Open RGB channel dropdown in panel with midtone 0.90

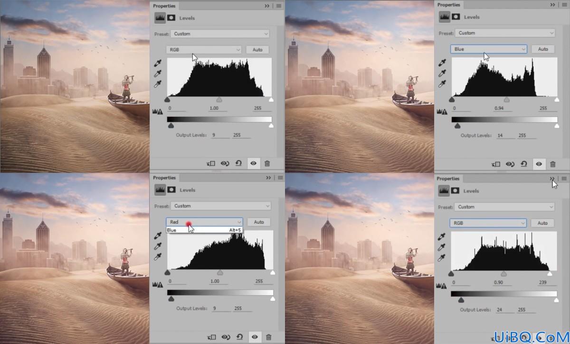point(488,223)
